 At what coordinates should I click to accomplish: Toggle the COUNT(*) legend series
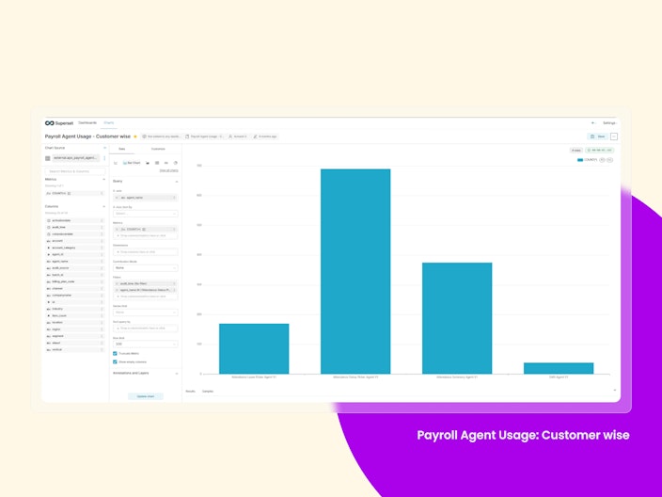tap(591, 160)
